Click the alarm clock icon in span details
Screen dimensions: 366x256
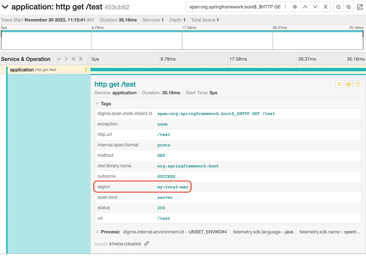click(339, 84)
